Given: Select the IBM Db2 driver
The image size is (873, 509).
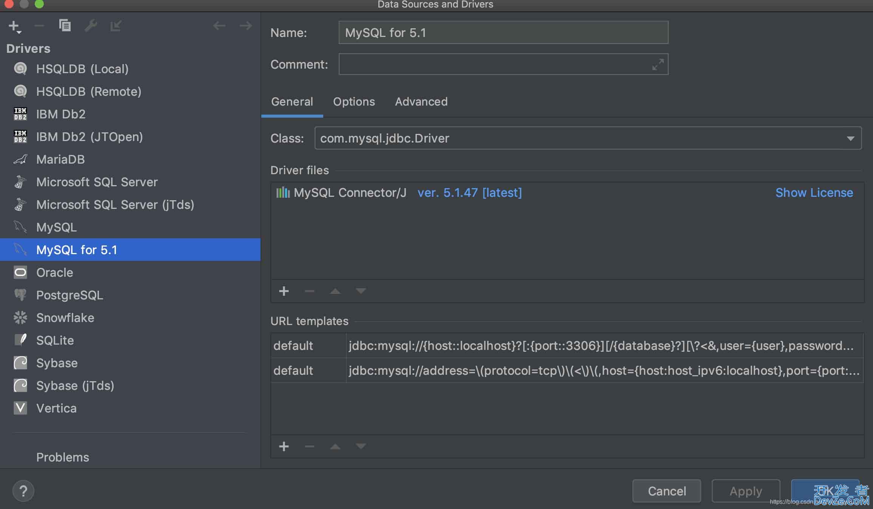Looking at the screenshot, I should coord(130,114).
